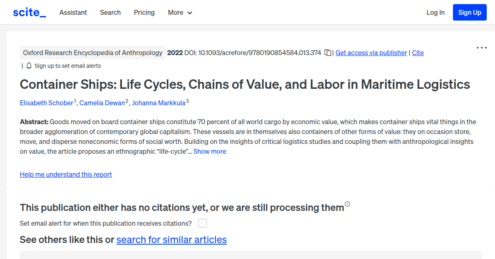Click superscript 3 next to Johanna Markkula
This screenshot has width=495, height=259.
pyautogui.click(x=188, y=100)
